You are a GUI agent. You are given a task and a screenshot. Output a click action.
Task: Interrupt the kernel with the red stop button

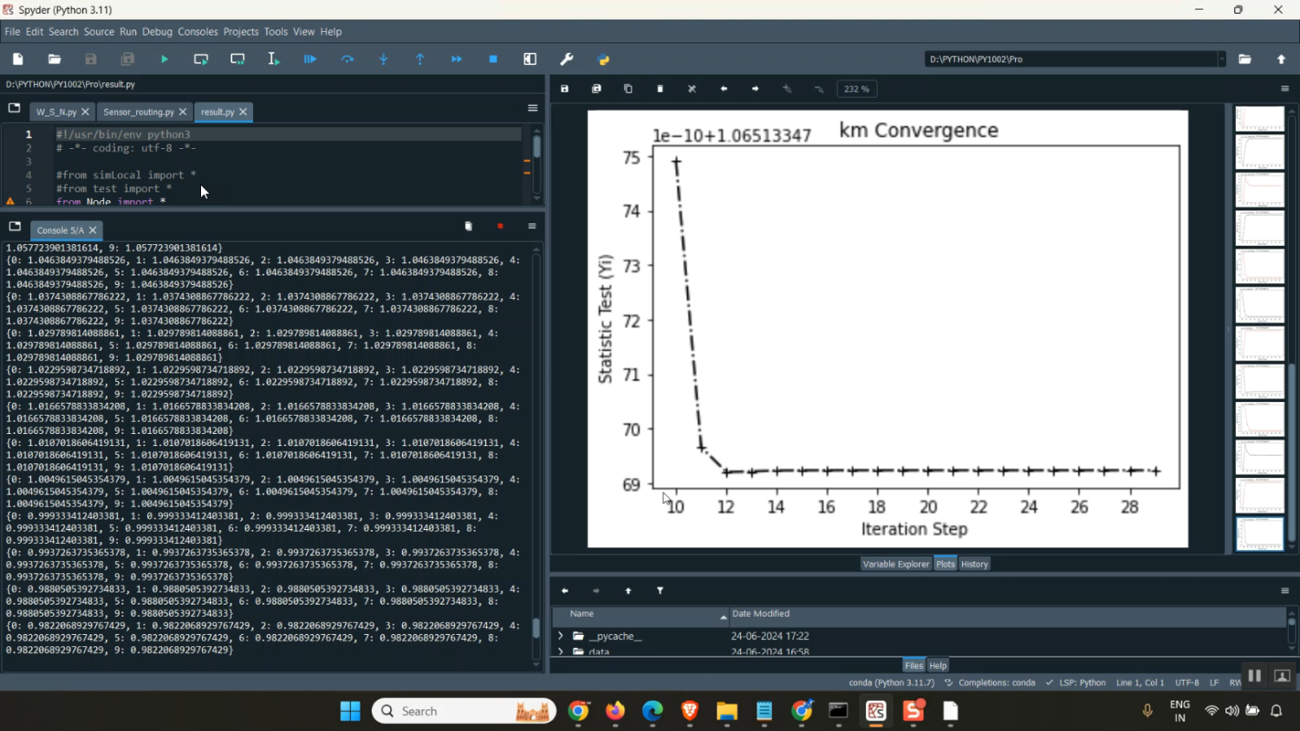click(500, 227)
